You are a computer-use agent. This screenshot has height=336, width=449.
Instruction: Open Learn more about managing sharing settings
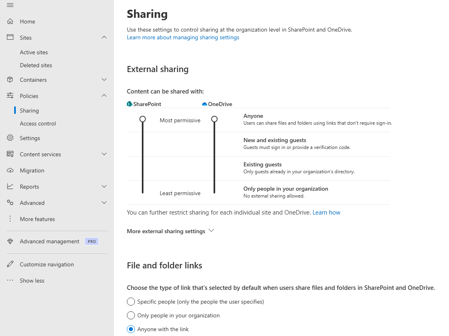(183, 37)
